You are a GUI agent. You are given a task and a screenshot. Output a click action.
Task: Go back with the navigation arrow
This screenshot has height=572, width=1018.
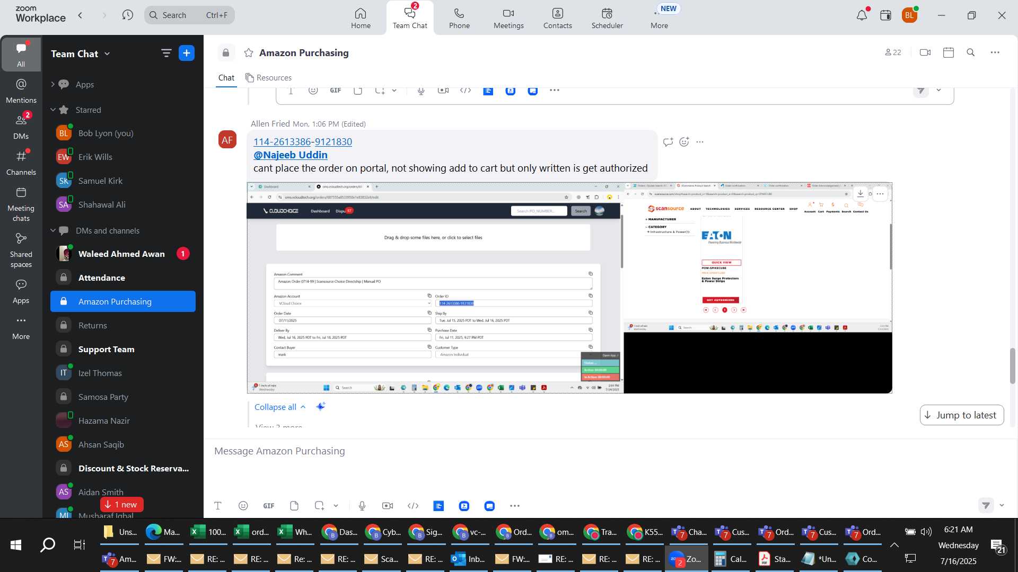click(x=81, y=15)
